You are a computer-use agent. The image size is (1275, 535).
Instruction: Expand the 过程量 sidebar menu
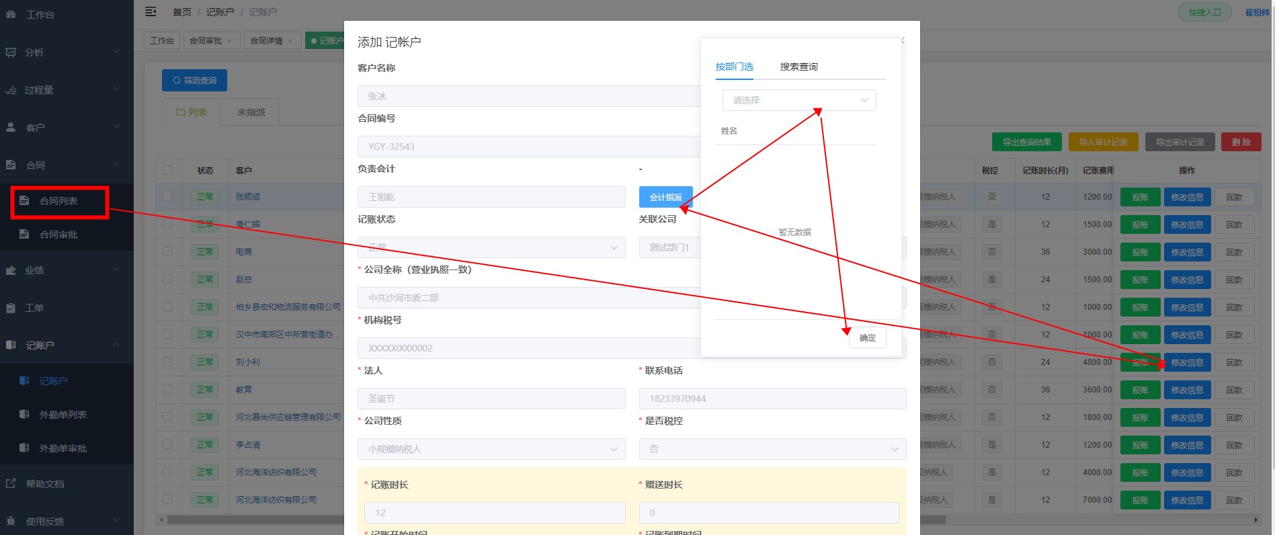pyautogui.click(x=116, y=89)
